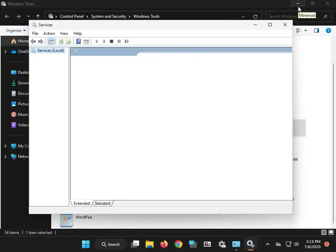Image resolution: width=336 pixels, height=252 pixels.
Task: Expand the OneDrive tree node
Action: point(5,52)
